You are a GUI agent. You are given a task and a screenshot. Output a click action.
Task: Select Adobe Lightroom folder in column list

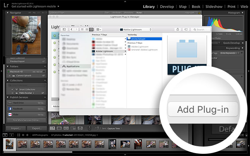pos(109,51)
